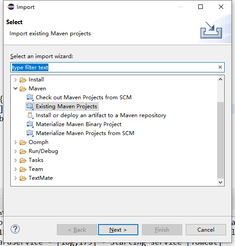Click the Existing Maven Projects icon

click(x=30, y=106)
